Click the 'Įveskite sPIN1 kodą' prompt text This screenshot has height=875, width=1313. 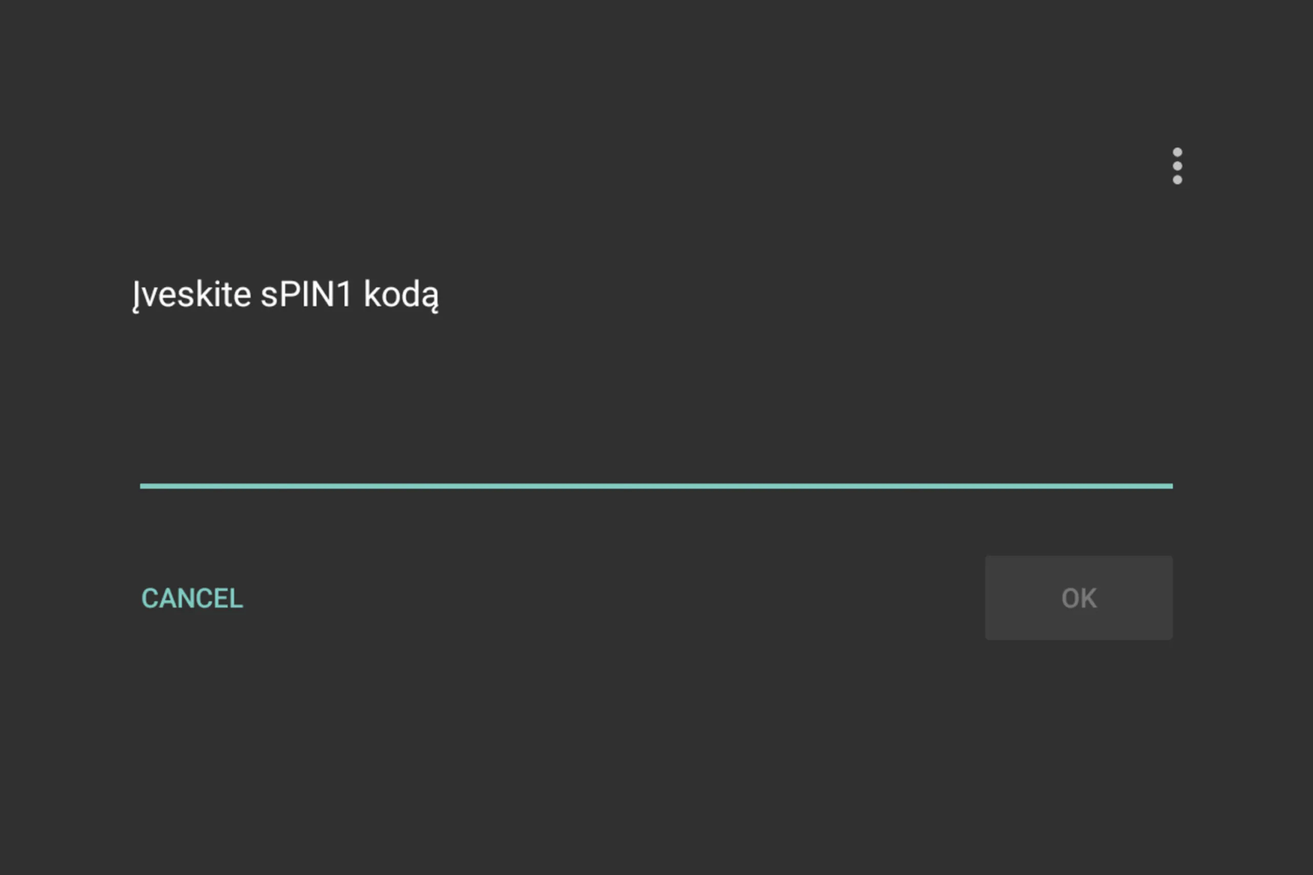coord(285,294)
